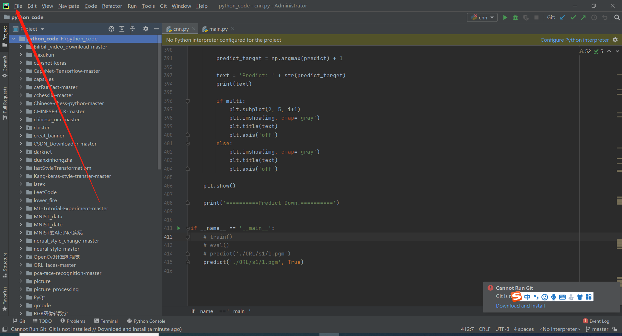The image size is (622, 336).
Task: Open the Event Log
Action: coord(596,321)
